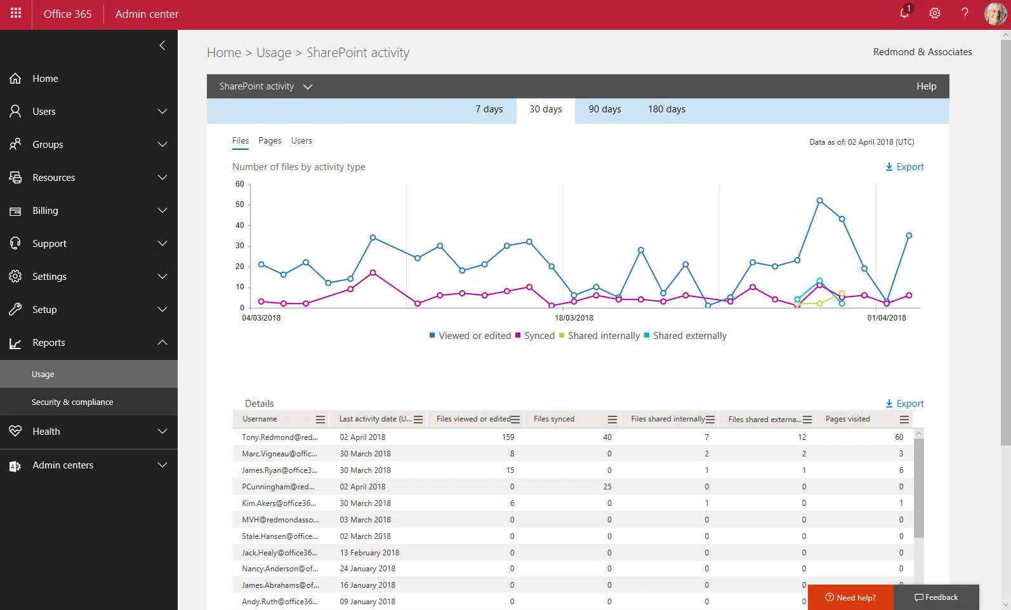Viewport: 1011px width, 610px height.
Task: Go to Usage breadcrumb link
Action: click(x=274, y=53)
